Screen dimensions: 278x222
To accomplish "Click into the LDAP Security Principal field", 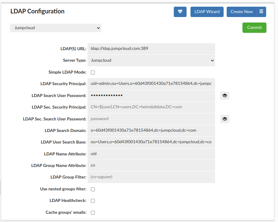I will 151,84.
